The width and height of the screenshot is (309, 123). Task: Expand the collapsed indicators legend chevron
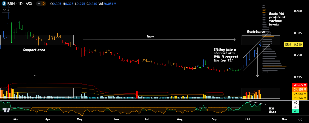(x=6, y=10)
